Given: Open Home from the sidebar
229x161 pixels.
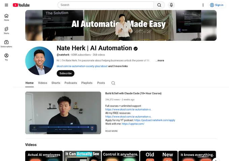Looking at the screenshot, I should pyautogui.click(x=6, y=18).
